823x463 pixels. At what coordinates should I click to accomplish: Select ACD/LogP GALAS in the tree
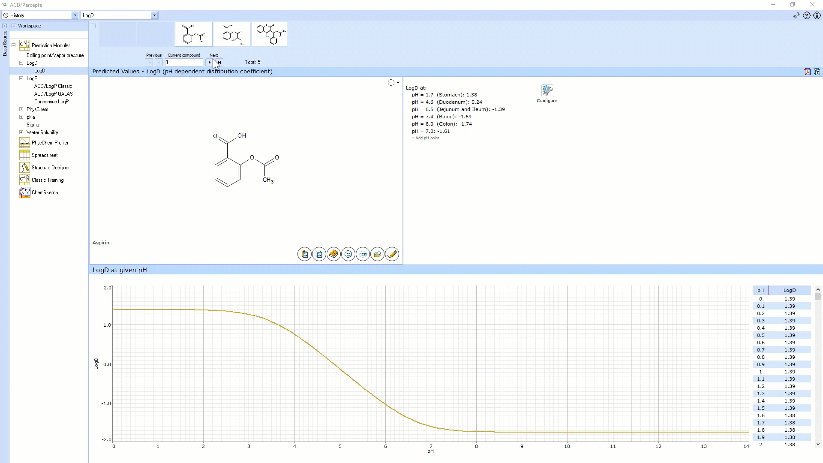coord(54,94)
